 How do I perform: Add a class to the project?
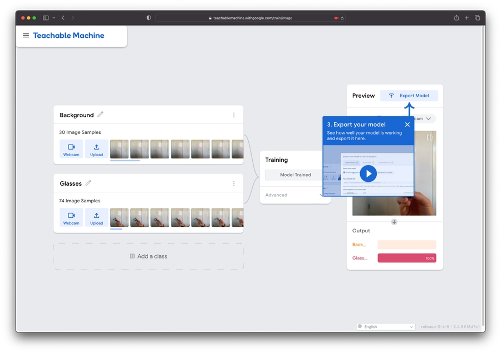[x=149, y=256]
